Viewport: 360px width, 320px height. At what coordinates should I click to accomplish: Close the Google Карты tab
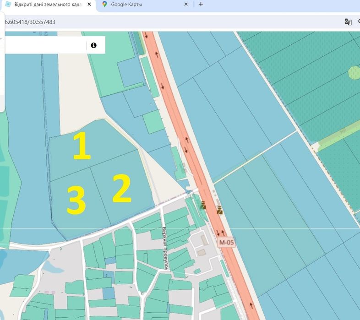point(186,5)
